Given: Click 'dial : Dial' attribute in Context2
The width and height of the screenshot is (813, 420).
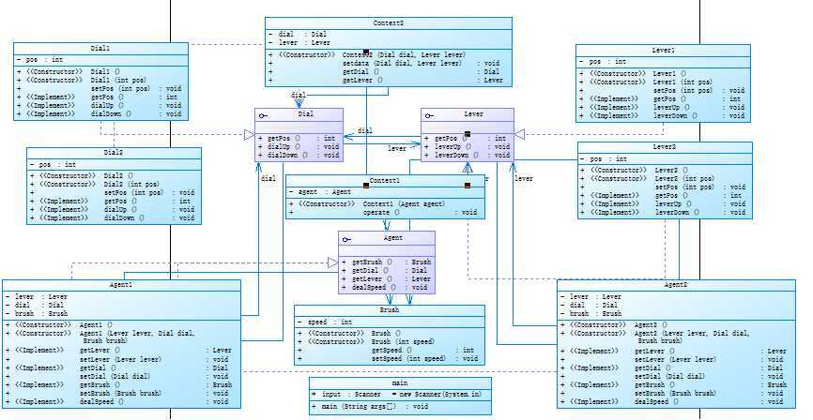Looking at the screenshot, I should tap(298, 34).
